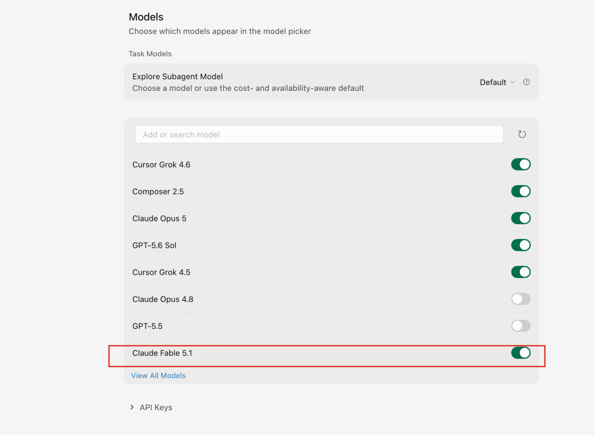The width and height of the screenshot is (594, 435).
Task: Toggle the Claude Fable 5.1 switch
Action: click(x=520, y=353)
